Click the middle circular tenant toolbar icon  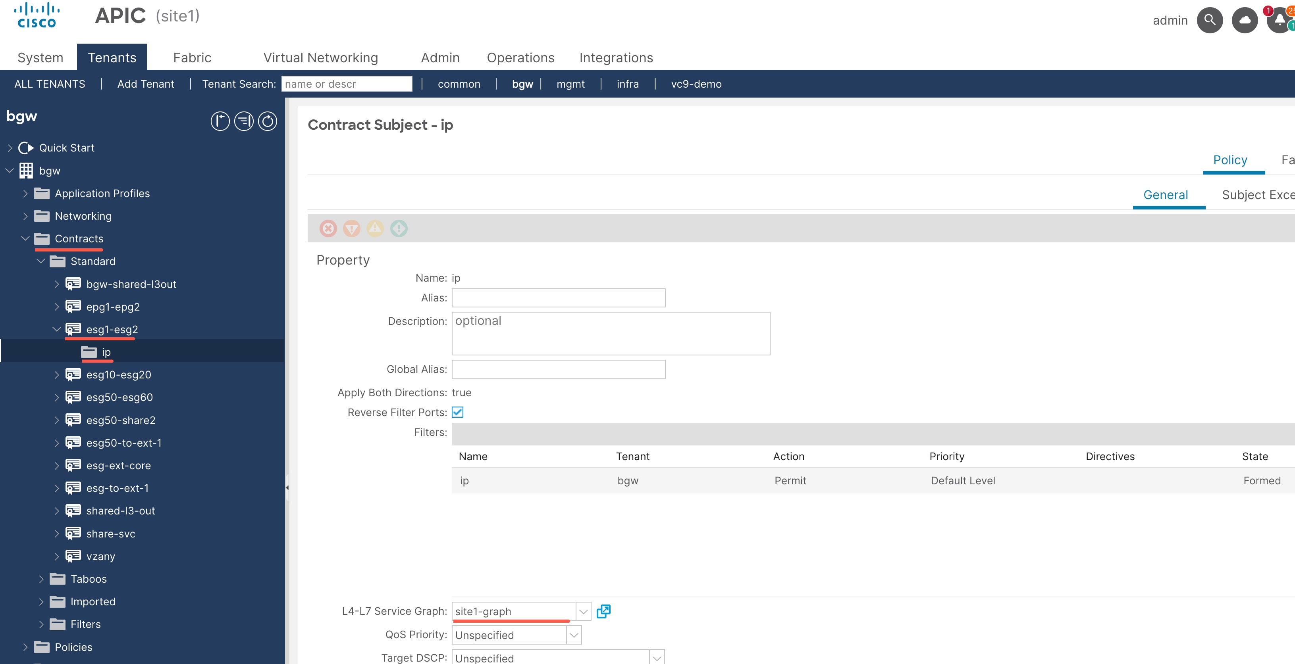(244, 121)
